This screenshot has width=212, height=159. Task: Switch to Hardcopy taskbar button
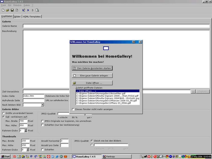(x=117, y=157)
